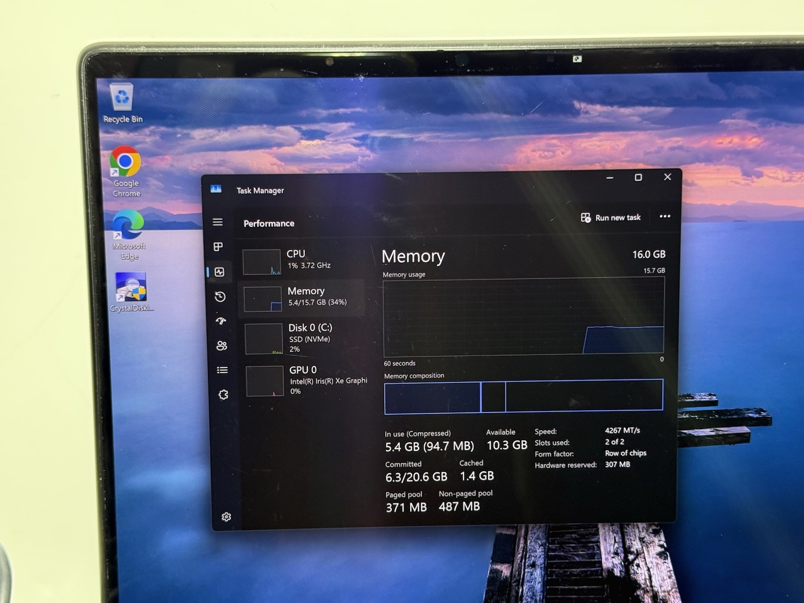
Task: Click the Cached value 1.4 GB
Action: click(x=477, y=475)
